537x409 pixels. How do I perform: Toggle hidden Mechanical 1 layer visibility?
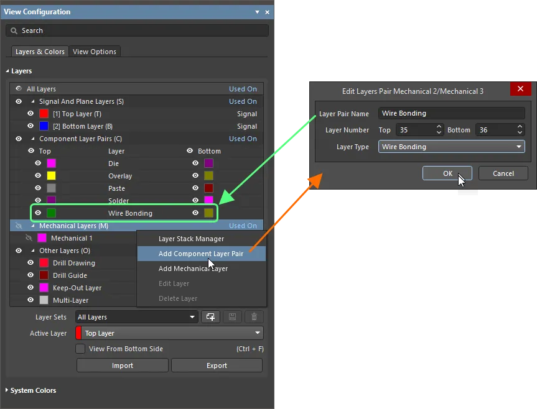pos(29,238)
